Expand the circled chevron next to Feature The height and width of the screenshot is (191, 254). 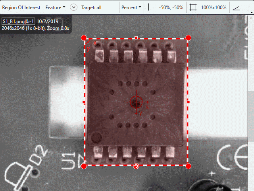click(73, 7)
